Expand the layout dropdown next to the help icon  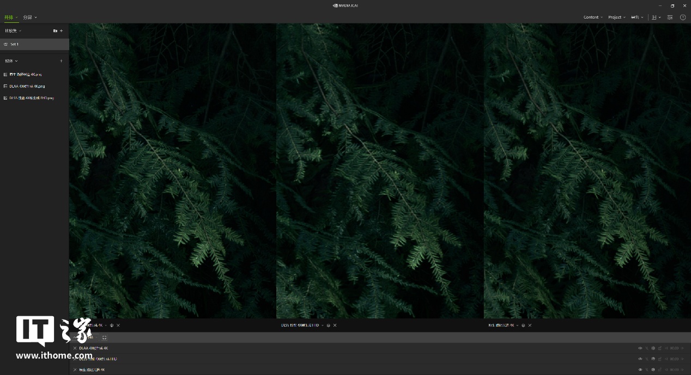point(656,17)
